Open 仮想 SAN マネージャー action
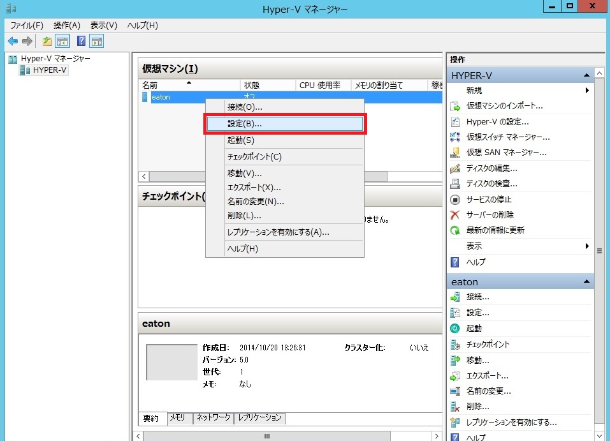Image resolution: width=610 pixels, height=441 pixels. coord(506,153)
